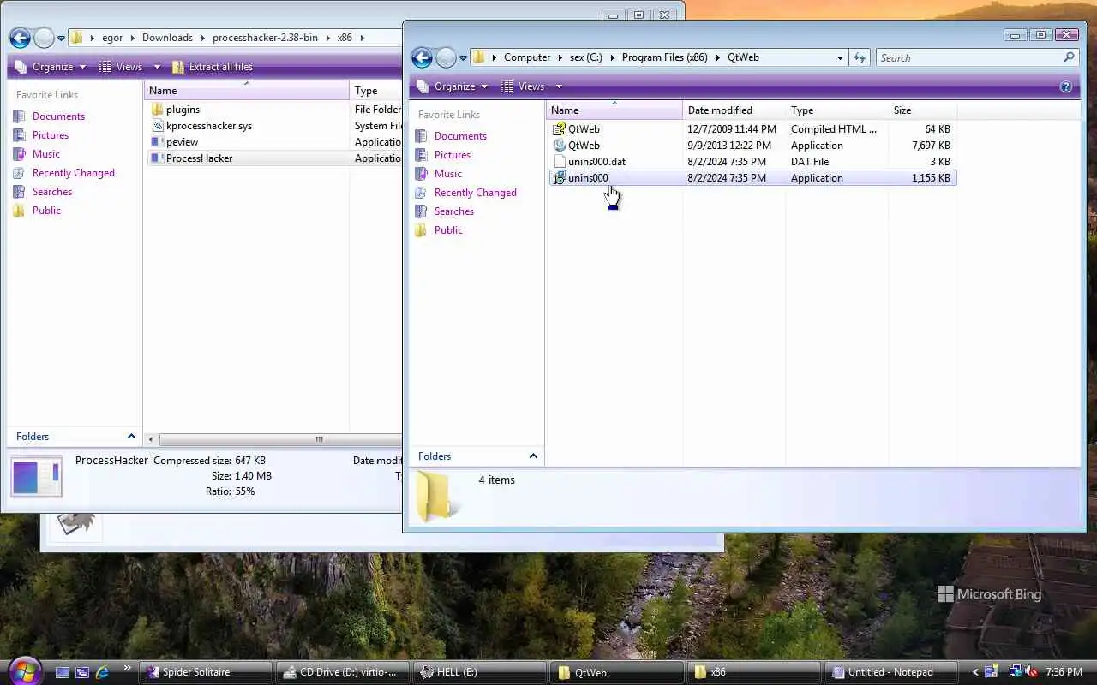Select kprocesshacker.sys file in x86 window
The image size is (1097, 685).
coord(208,126)
